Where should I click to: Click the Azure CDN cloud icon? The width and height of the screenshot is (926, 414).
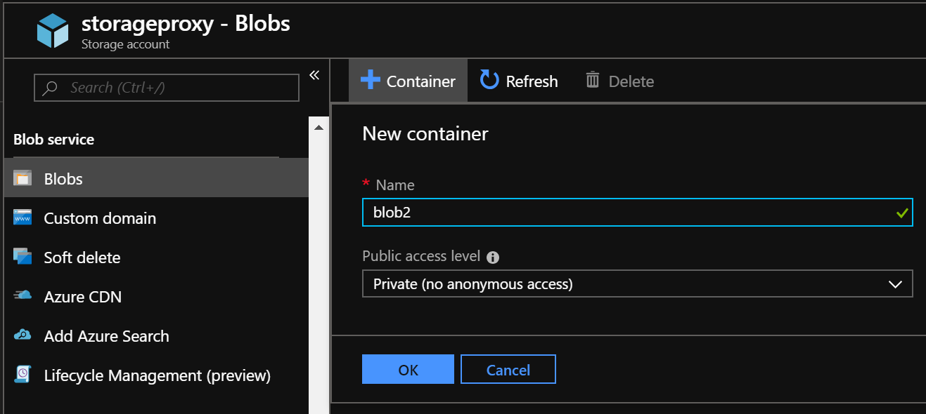(22, 295)
